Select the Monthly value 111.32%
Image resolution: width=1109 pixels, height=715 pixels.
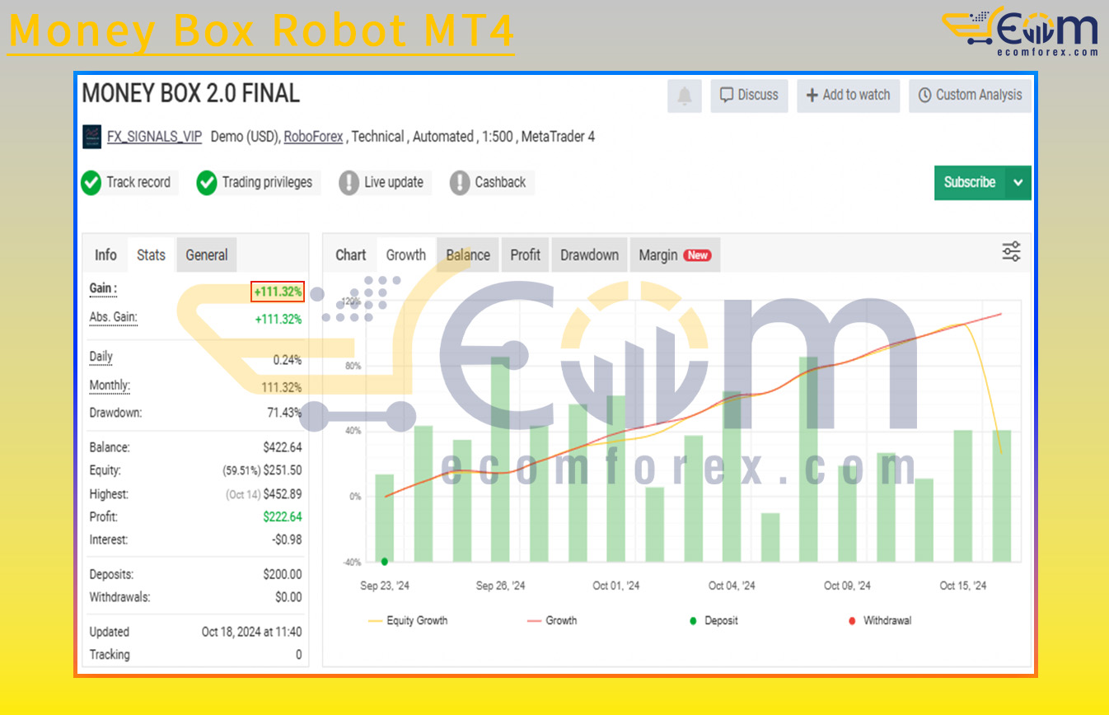[x=281, y=387]
